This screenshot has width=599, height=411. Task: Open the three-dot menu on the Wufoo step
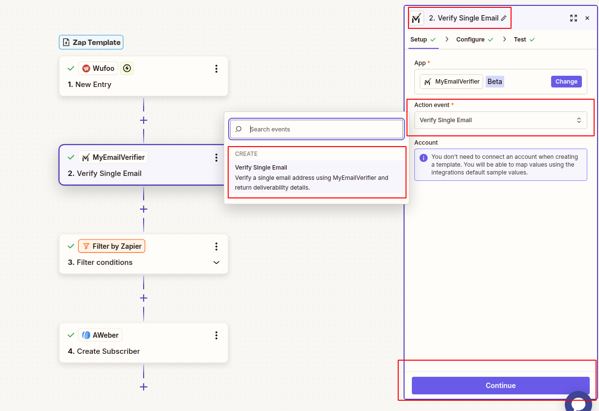coord(216,68)
